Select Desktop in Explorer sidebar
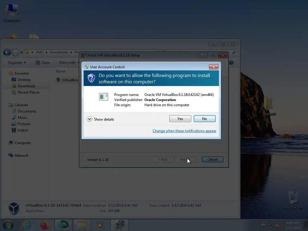Screen dimensions: 308x231 tap(24, 79)
